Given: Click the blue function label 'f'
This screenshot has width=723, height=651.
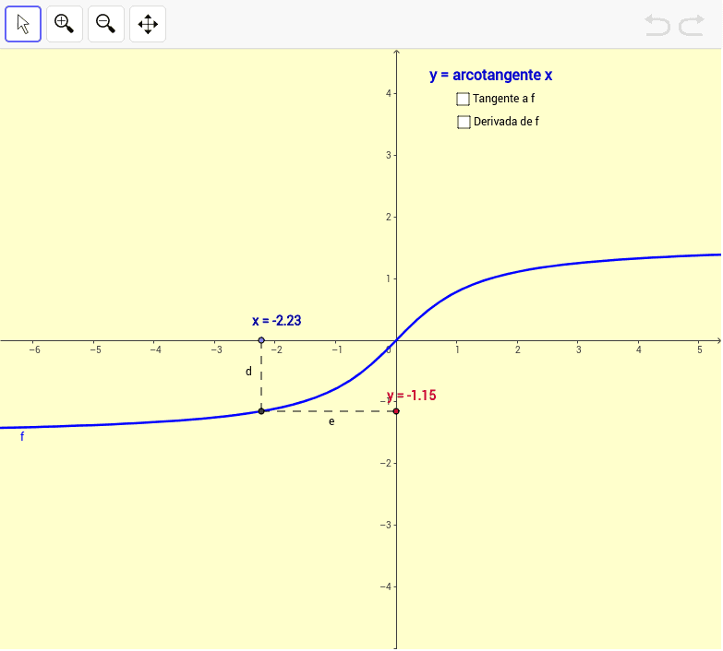Looking at the screenshot, I should [21, 436].
